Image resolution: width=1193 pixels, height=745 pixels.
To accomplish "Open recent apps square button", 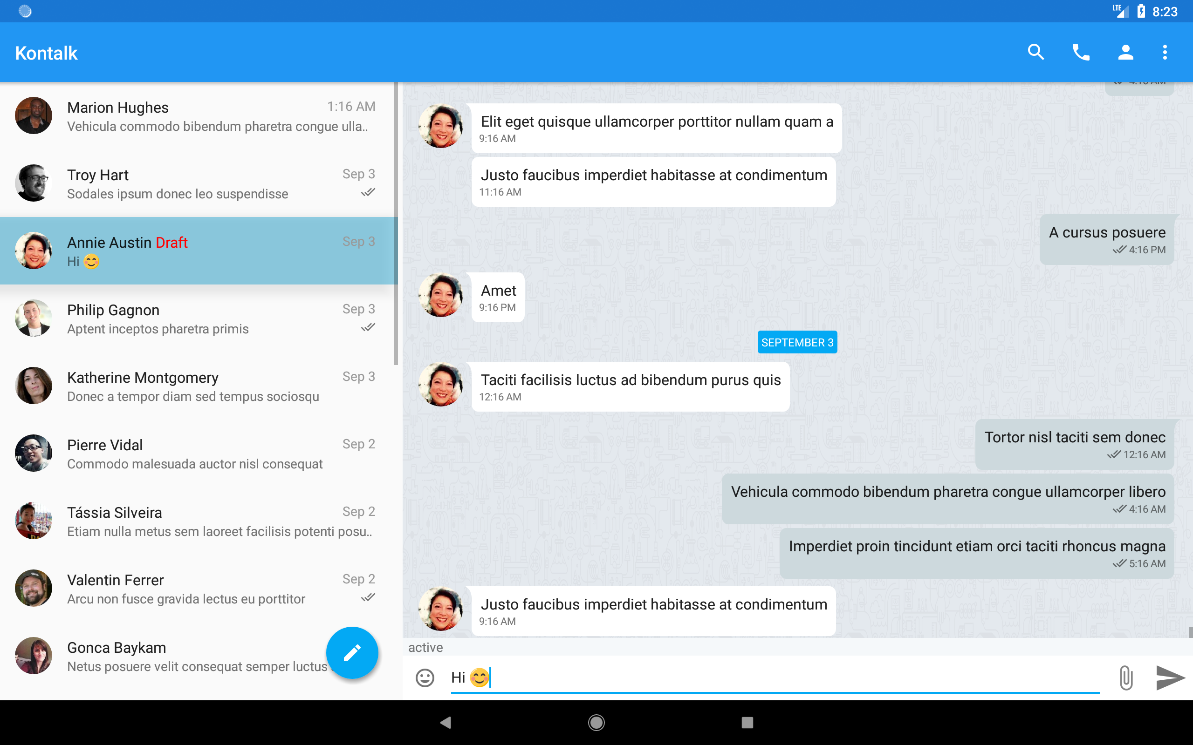I will [x=747, y=722].
